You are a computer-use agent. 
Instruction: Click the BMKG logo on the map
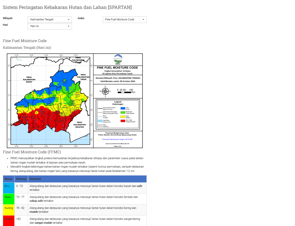[118, 59]
